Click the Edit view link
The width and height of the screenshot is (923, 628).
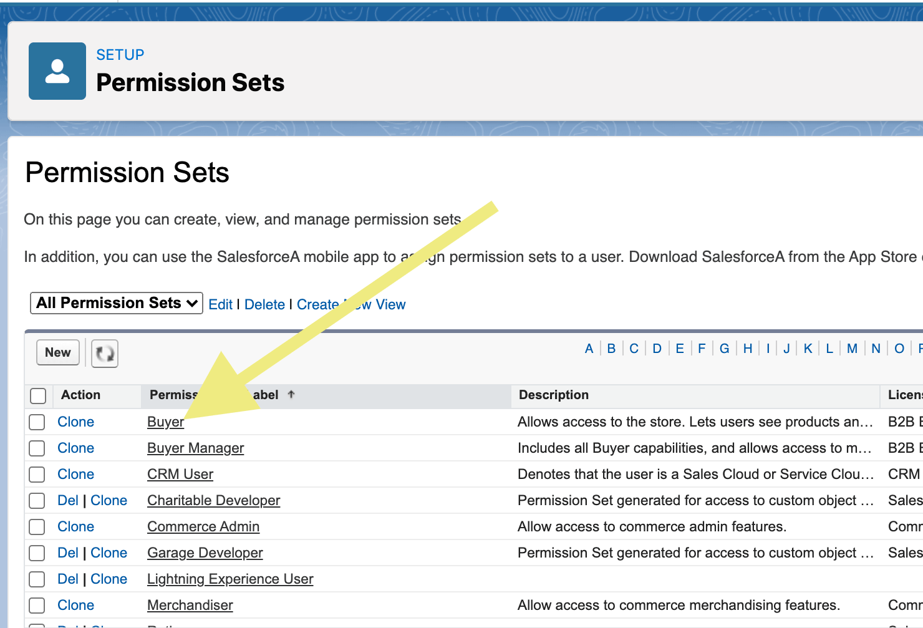coord(220,304)
